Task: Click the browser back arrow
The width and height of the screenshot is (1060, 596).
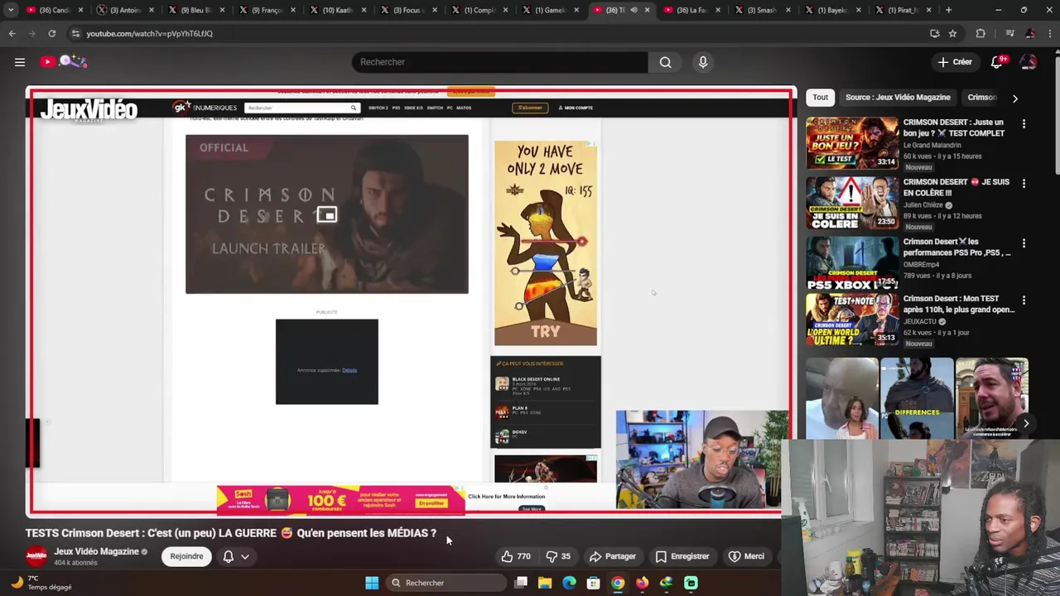Action: tap(12, 33)
